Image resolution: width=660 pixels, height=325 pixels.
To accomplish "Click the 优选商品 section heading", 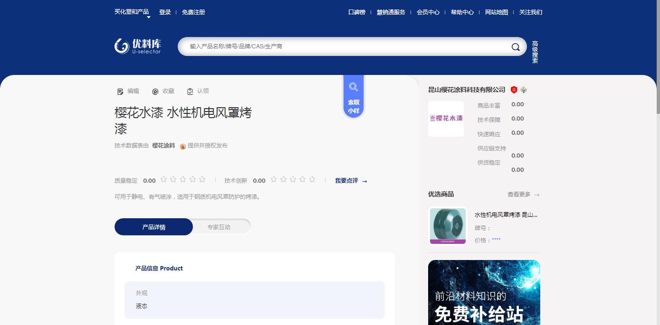I will tap(441, 194).
